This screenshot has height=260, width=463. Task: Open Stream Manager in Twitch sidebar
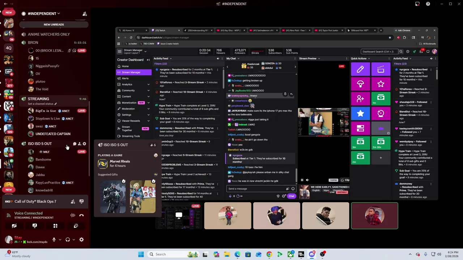pyautogui.click(x=134, y=72)
